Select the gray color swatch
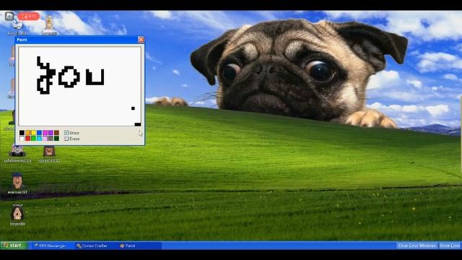The width and height of the screenshot is (462, 260). click(51, 138)
